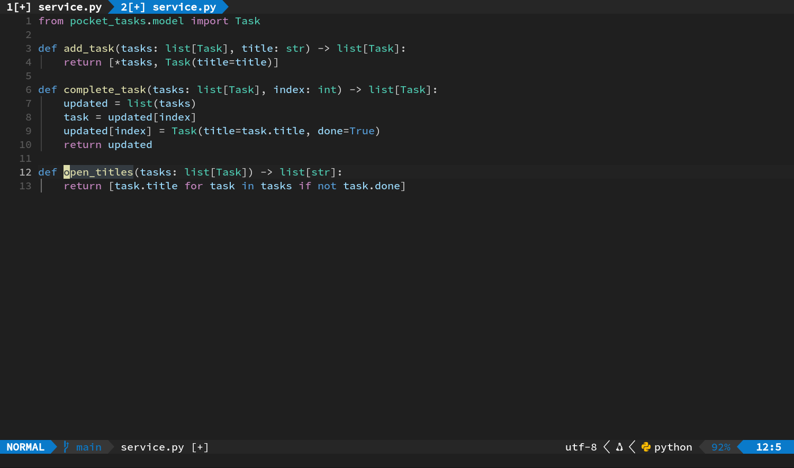
Task: Click 'return updated' on line 10
Action: click(x=108, y=144)
